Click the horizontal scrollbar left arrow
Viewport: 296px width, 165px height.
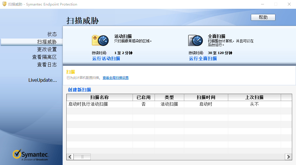(70, 157)
